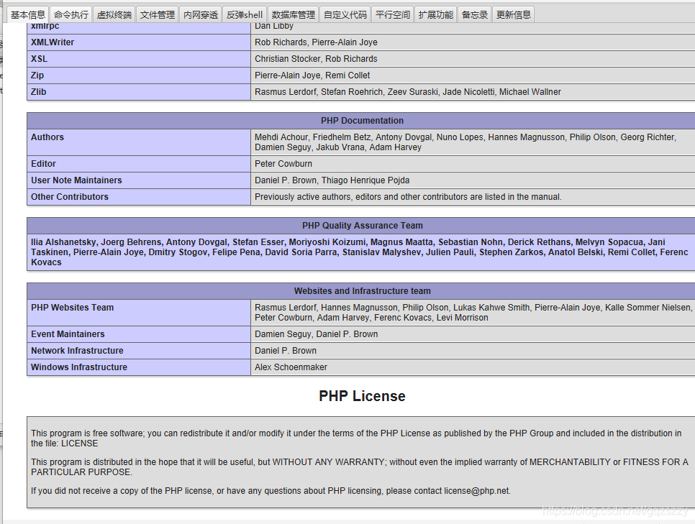Click Zlib authors cell starting Rasmus Lerdorf

pyautogui.click(x=473, y=92)
